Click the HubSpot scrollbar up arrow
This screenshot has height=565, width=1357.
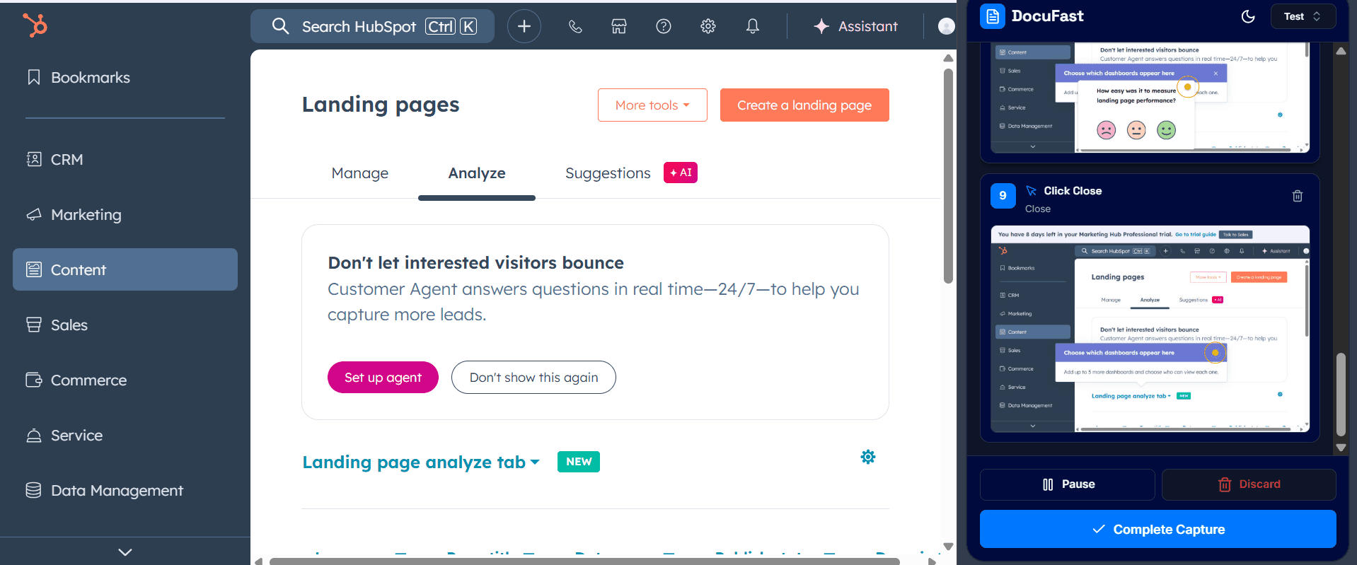(x=948, y=58)
